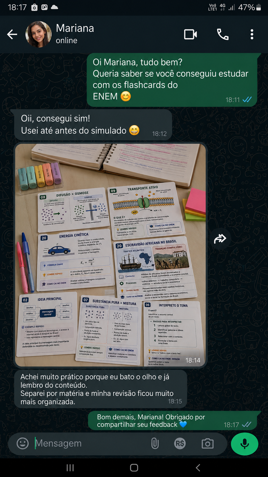Select the message "Oii, consegui sim!"
The image size is (268, 477).
[93, 125]
